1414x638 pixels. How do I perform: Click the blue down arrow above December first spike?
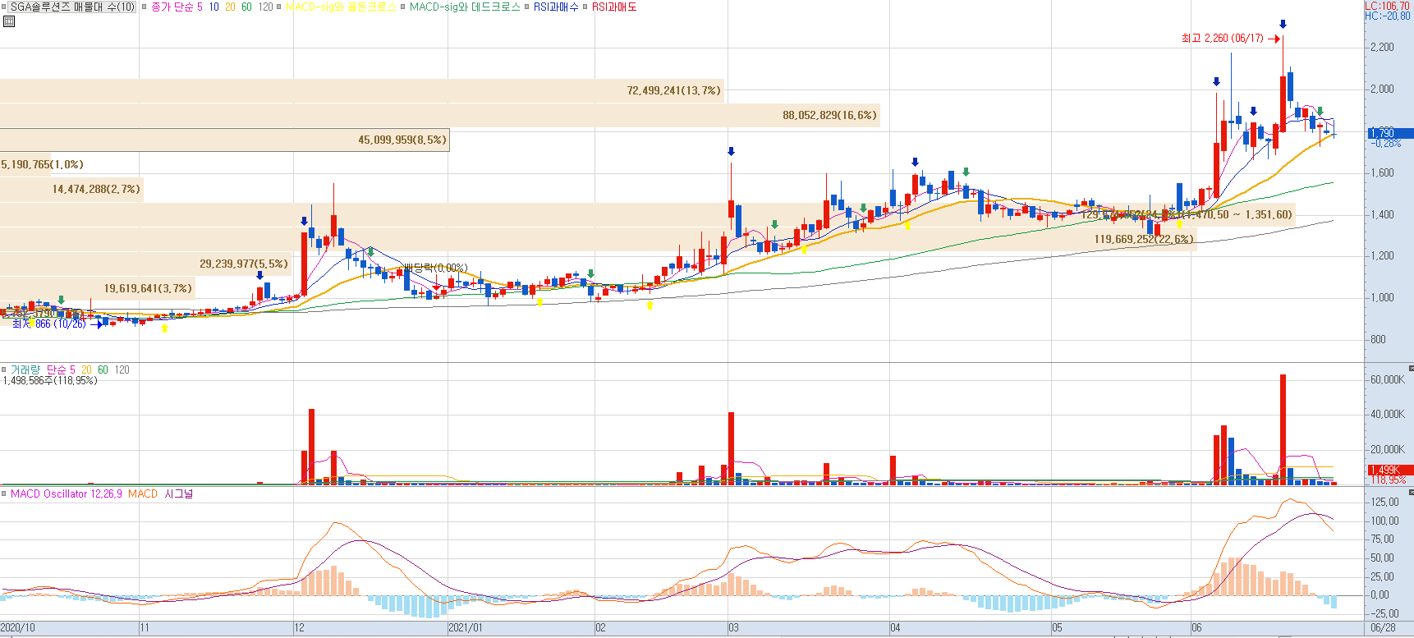coord(304,222)
